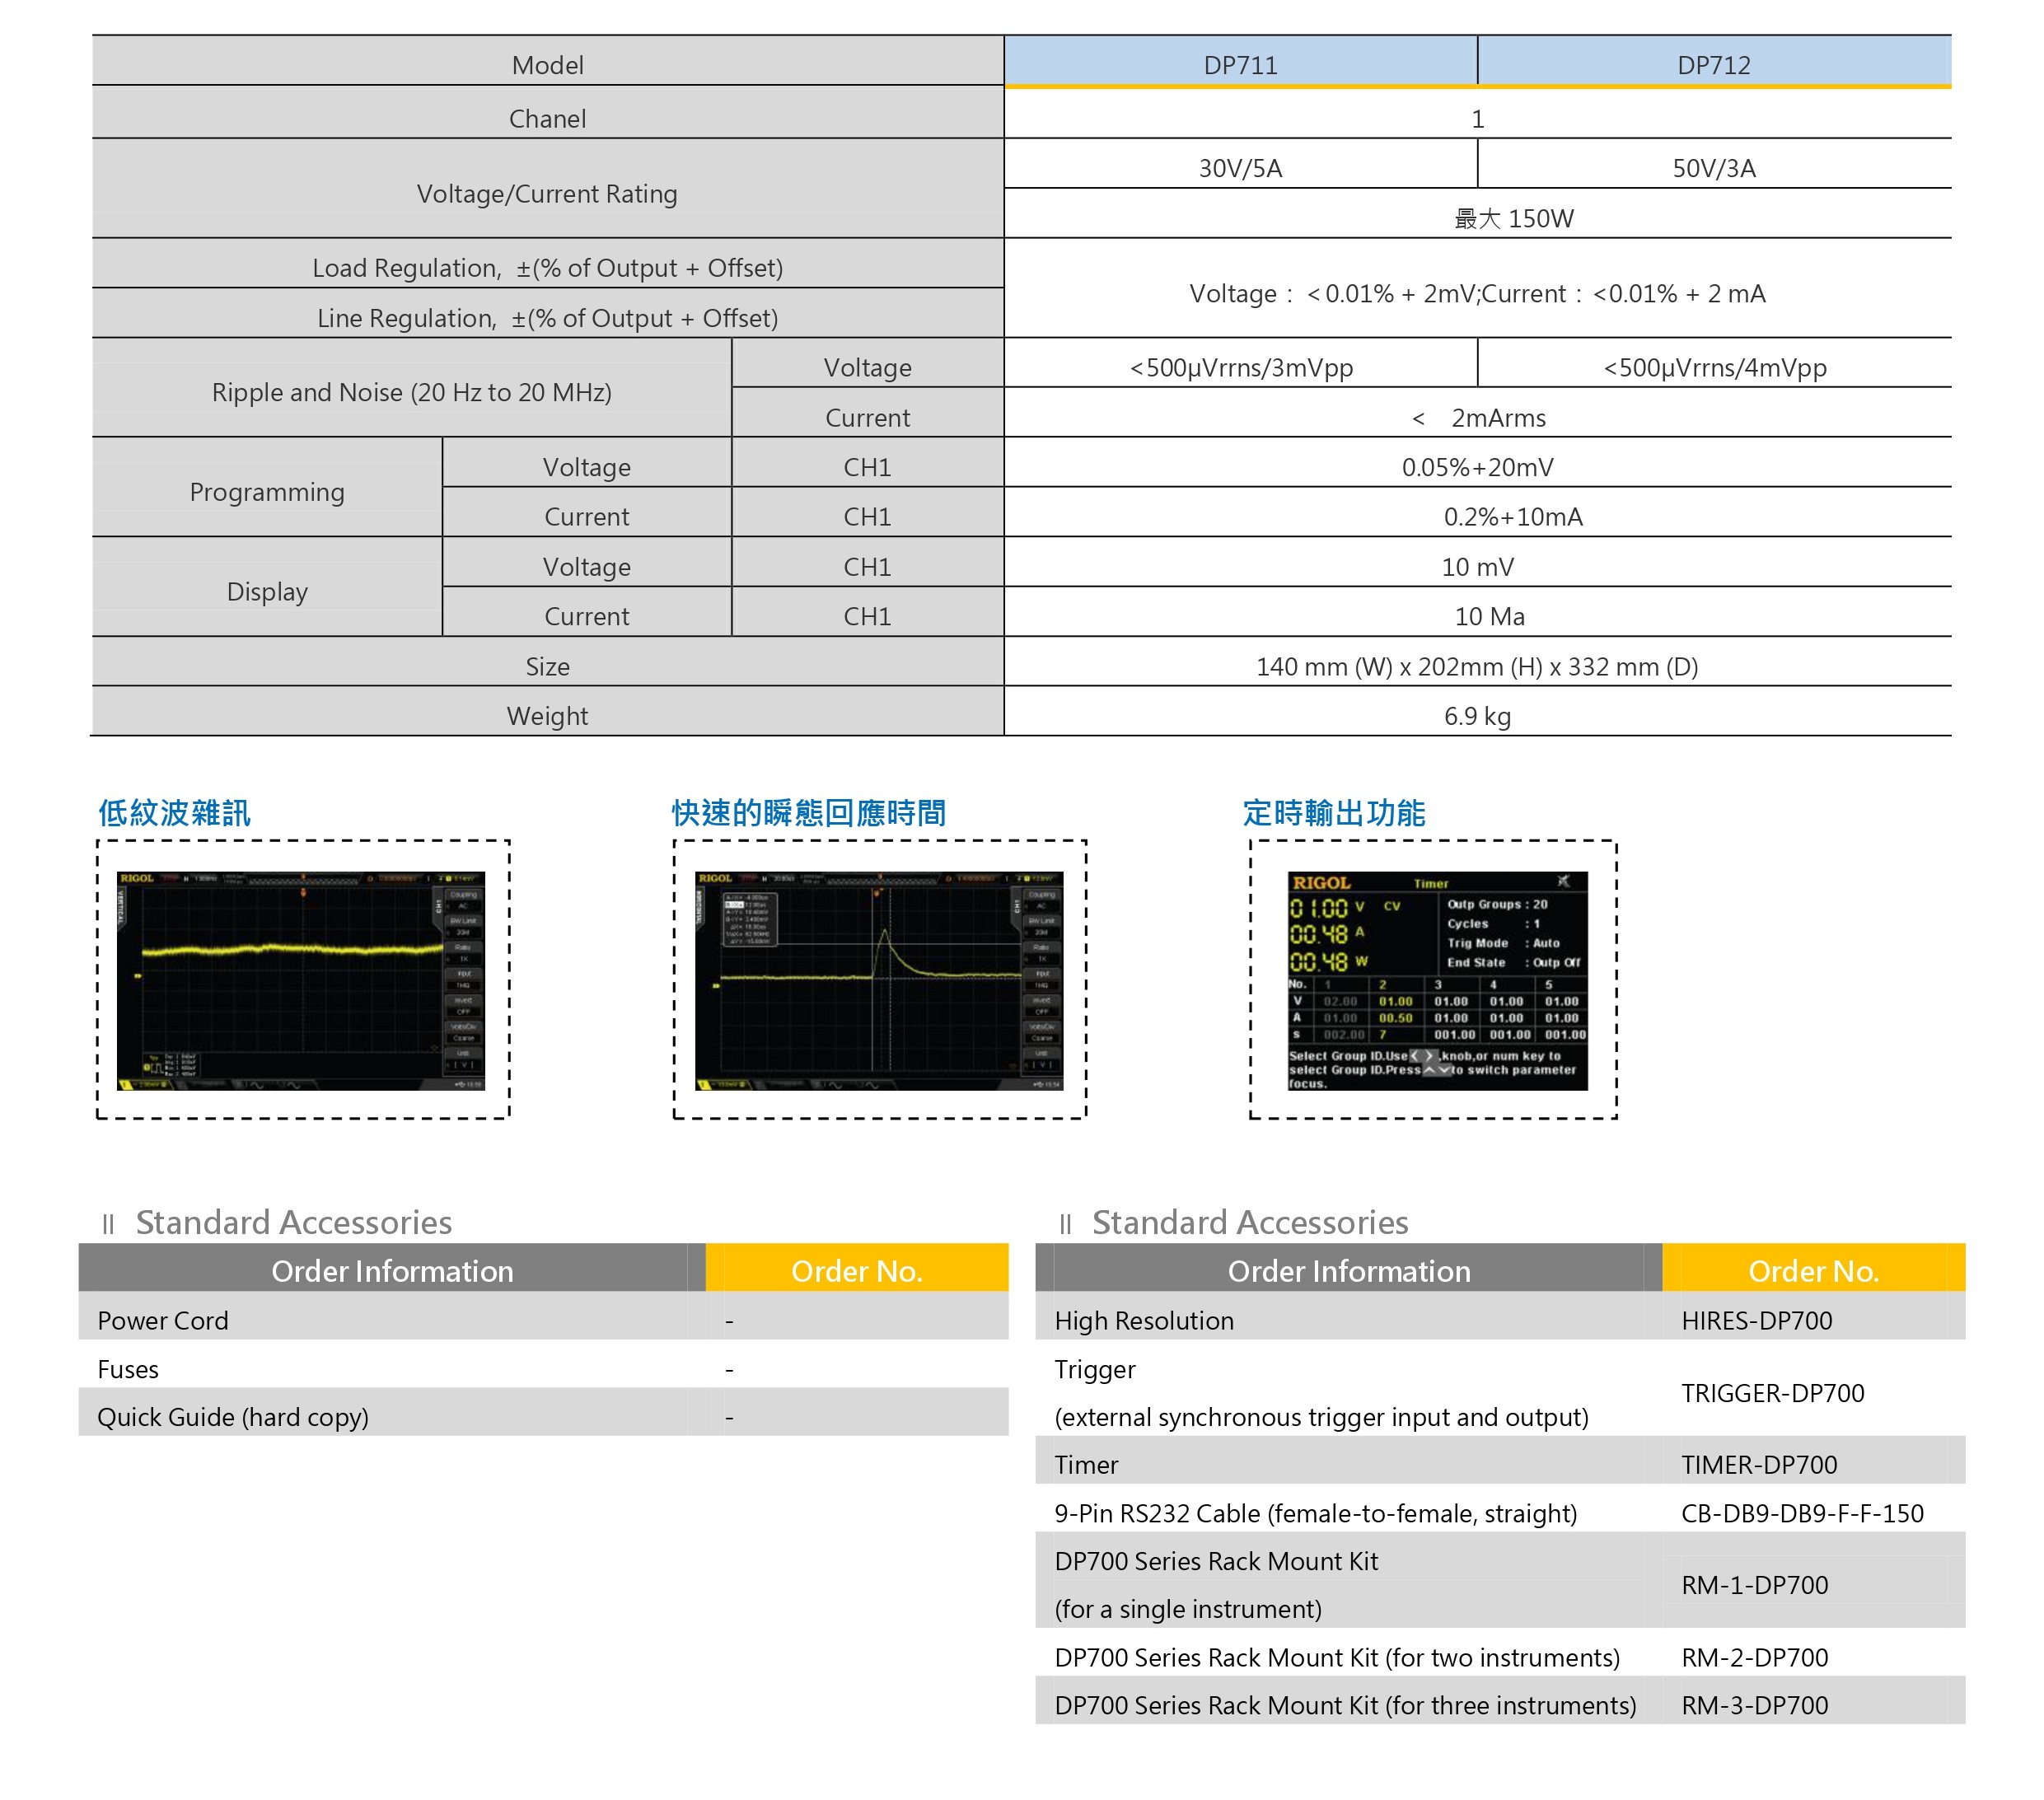Click the 定時輸出功能 heading

click(1334, 812)
